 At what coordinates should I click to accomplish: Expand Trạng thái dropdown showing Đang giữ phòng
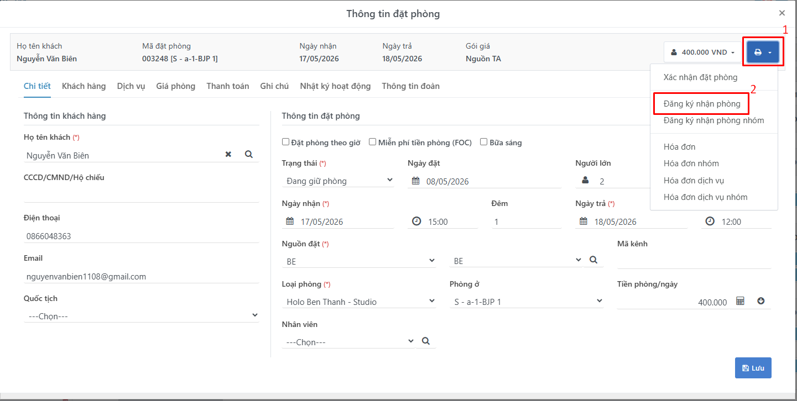(338, 181)
